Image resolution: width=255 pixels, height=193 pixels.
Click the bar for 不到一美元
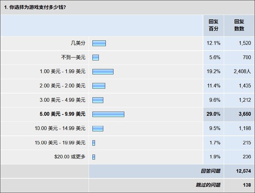coord(96,58)
